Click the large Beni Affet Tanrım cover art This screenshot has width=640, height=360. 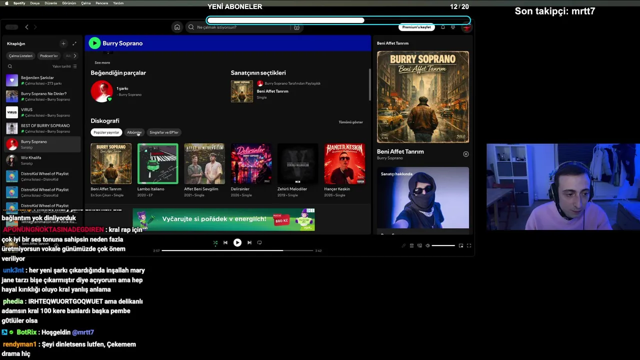pos(423,97)
